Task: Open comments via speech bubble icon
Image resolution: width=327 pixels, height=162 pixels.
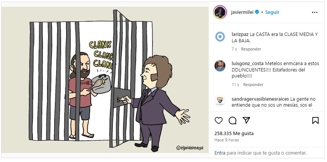Action: click(x=232, y=120)
